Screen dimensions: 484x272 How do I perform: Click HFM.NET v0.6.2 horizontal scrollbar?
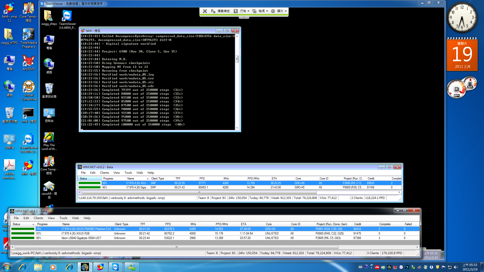coord(199,192)
